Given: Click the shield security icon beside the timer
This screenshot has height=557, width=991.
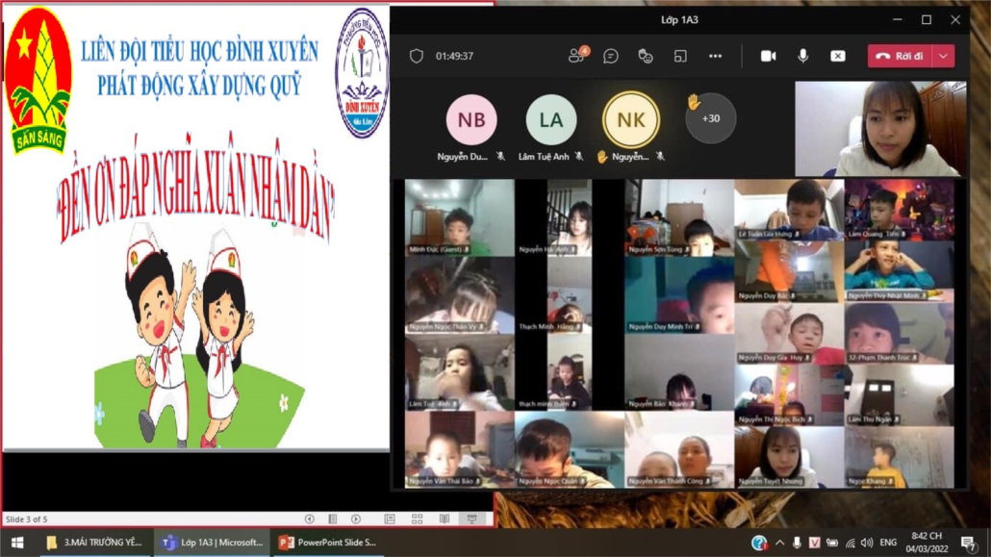Looking at the screenshot, I should [x=417, y=56].
